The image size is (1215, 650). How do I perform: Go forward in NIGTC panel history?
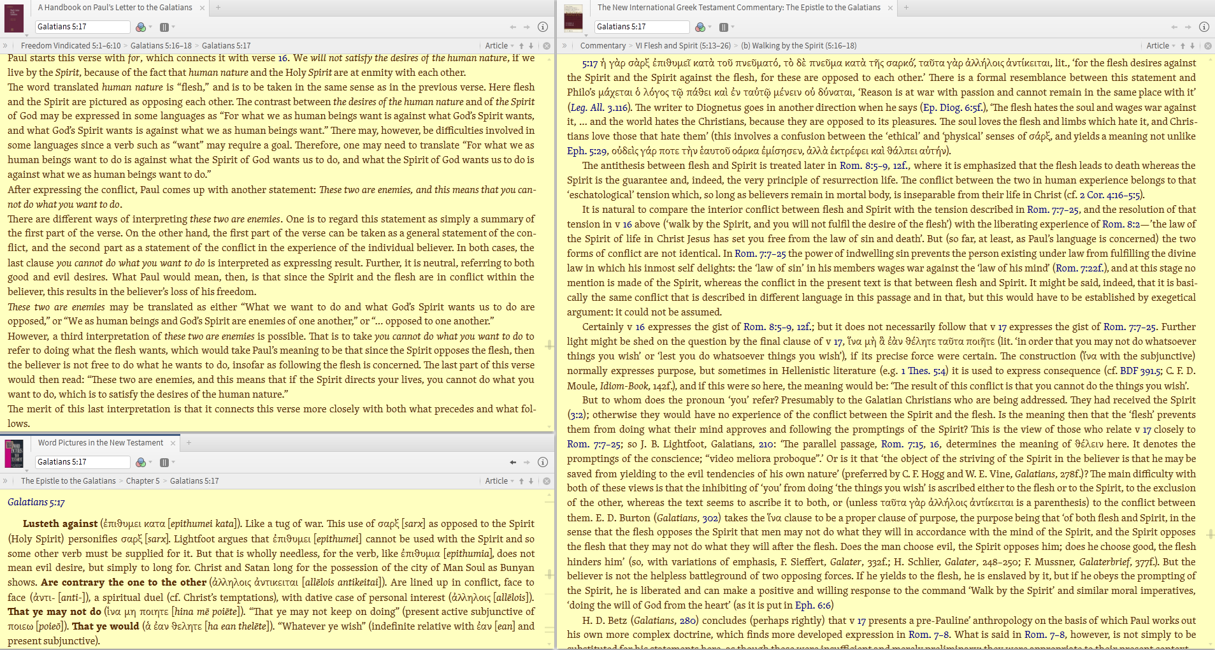pos(1188,27)
